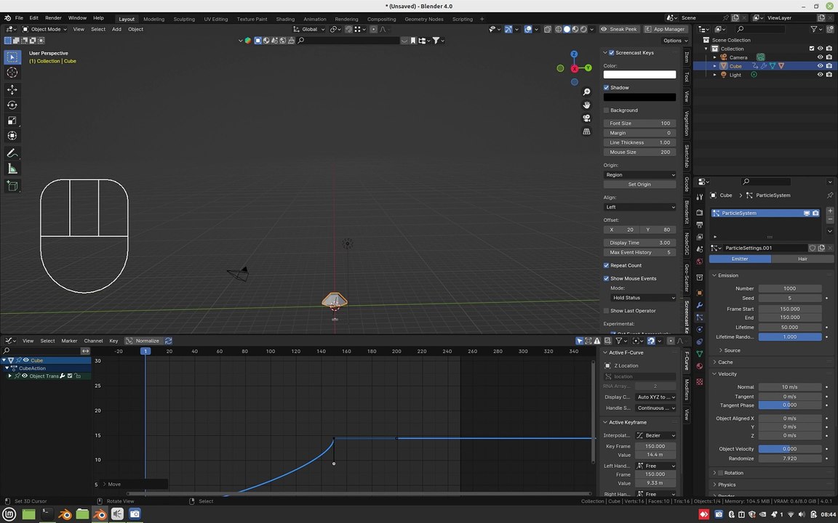Switch to rendered viewport shading
The height and width of the screenshot is (523, 838).
pos(583,29)
